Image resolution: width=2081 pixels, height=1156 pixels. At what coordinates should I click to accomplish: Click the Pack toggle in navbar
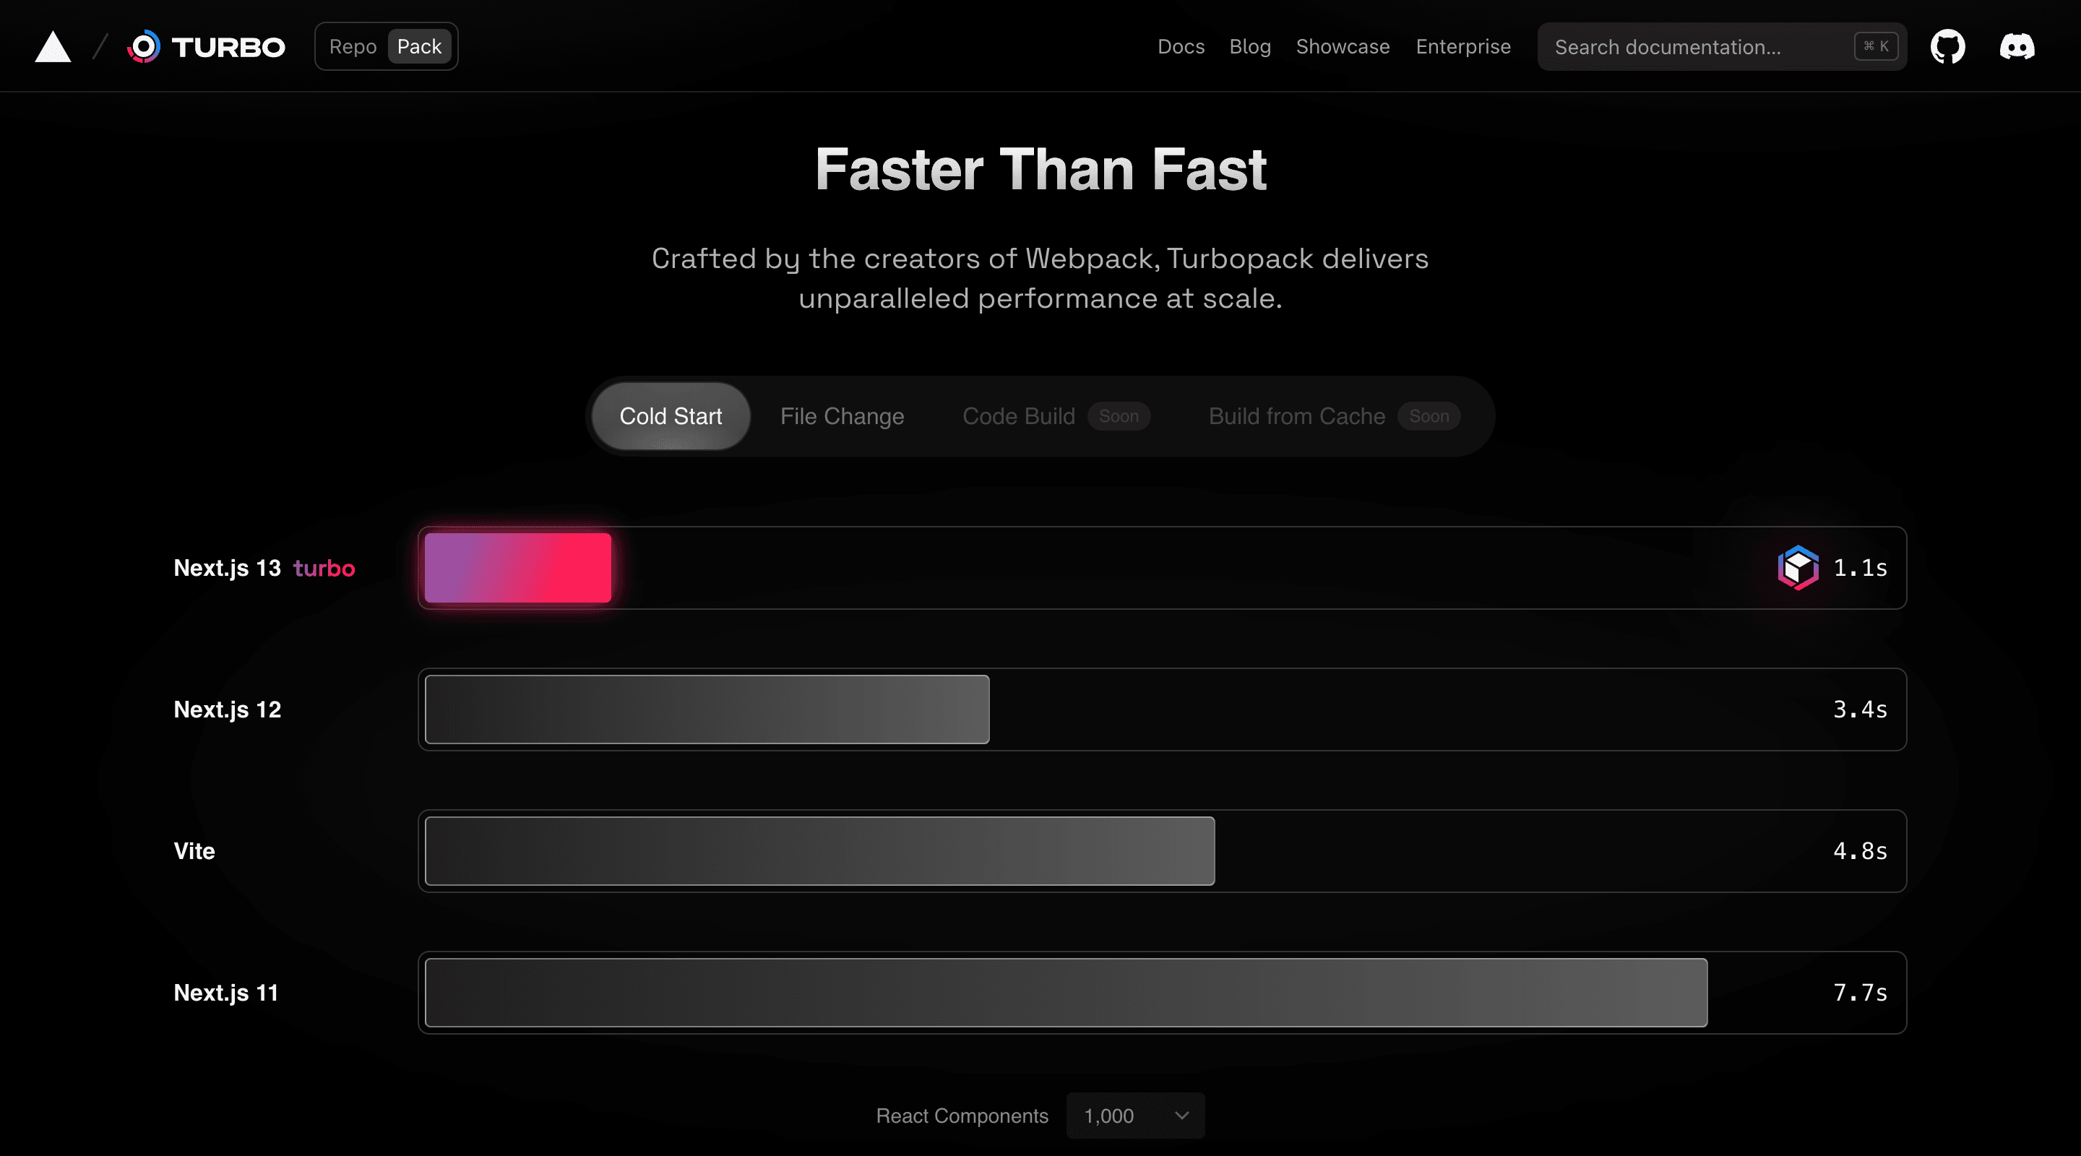[420, 46]
